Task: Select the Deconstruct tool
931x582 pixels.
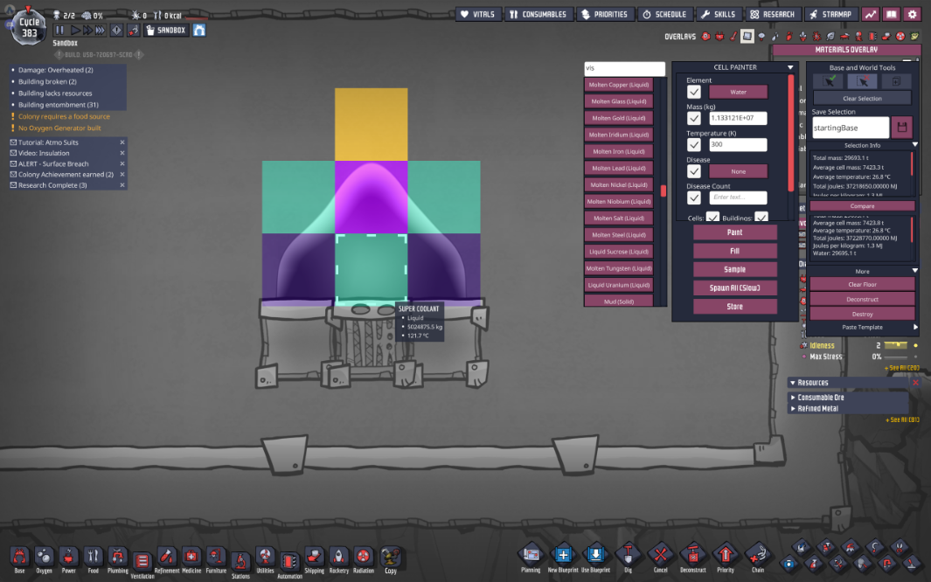Action: [x=693, y=558]
